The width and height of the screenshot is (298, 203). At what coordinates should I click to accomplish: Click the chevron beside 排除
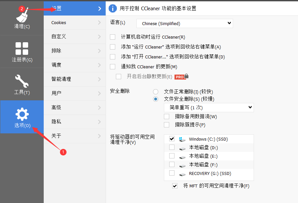[99, 51]
